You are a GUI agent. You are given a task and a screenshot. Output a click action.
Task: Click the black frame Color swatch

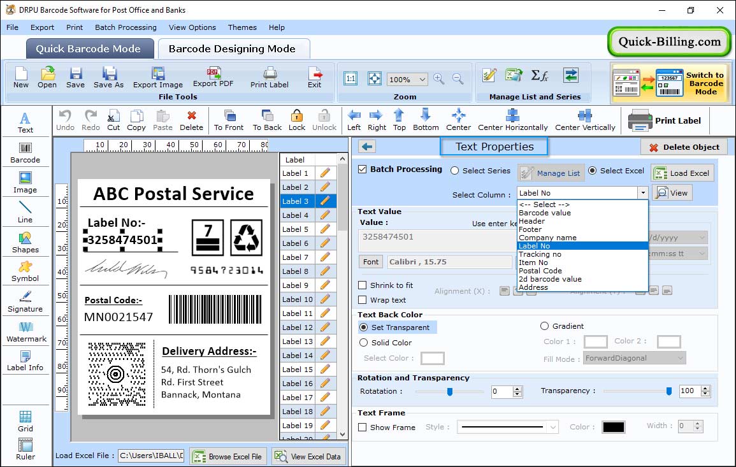[x=614, y=427]
